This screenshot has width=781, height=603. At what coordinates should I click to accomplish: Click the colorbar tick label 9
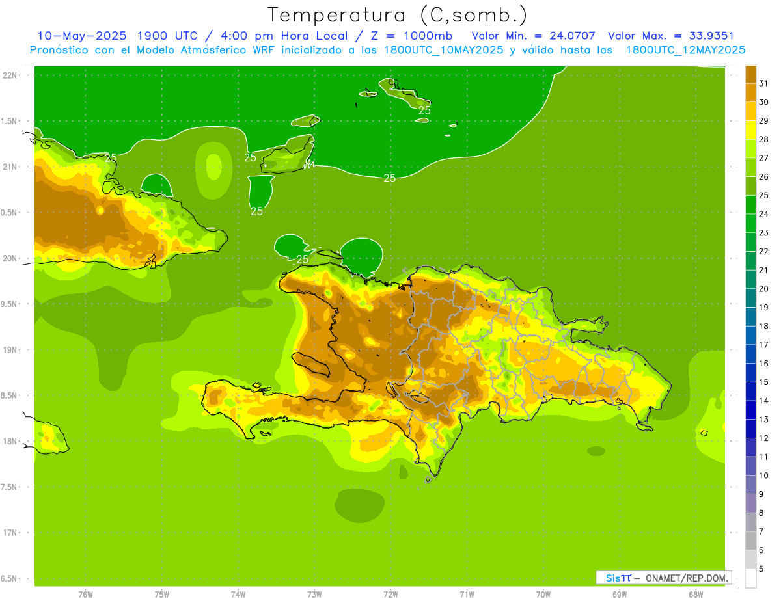click(761, 494)
